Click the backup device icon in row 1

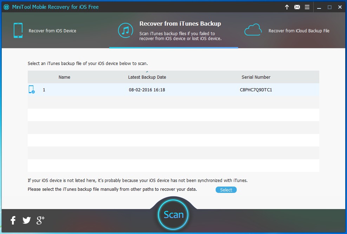32,90
